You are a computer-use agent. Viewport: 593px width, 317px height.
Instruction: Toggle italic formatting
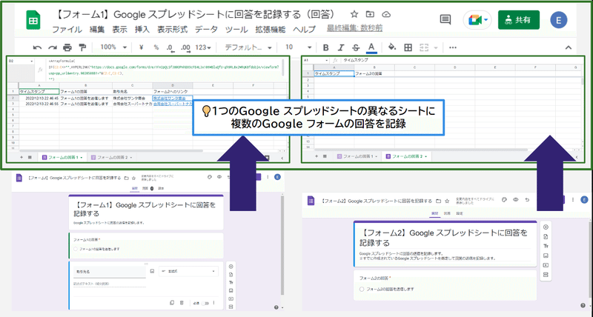341,47
